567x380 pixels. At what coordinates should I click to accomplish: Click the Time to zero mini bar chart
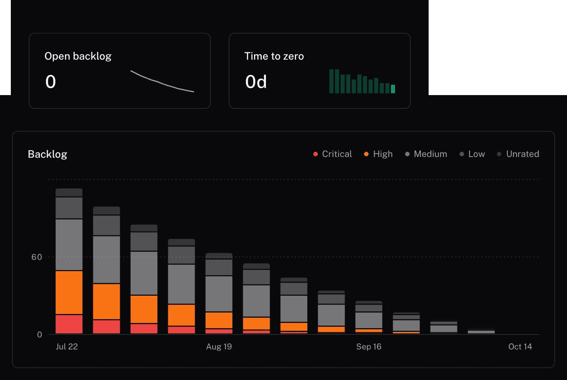362,81
